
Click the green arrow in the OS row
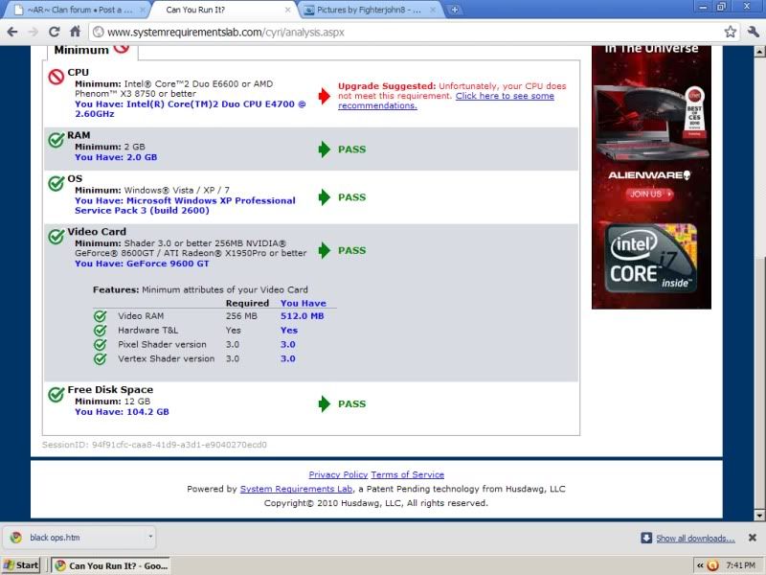[x=324, y=197]
